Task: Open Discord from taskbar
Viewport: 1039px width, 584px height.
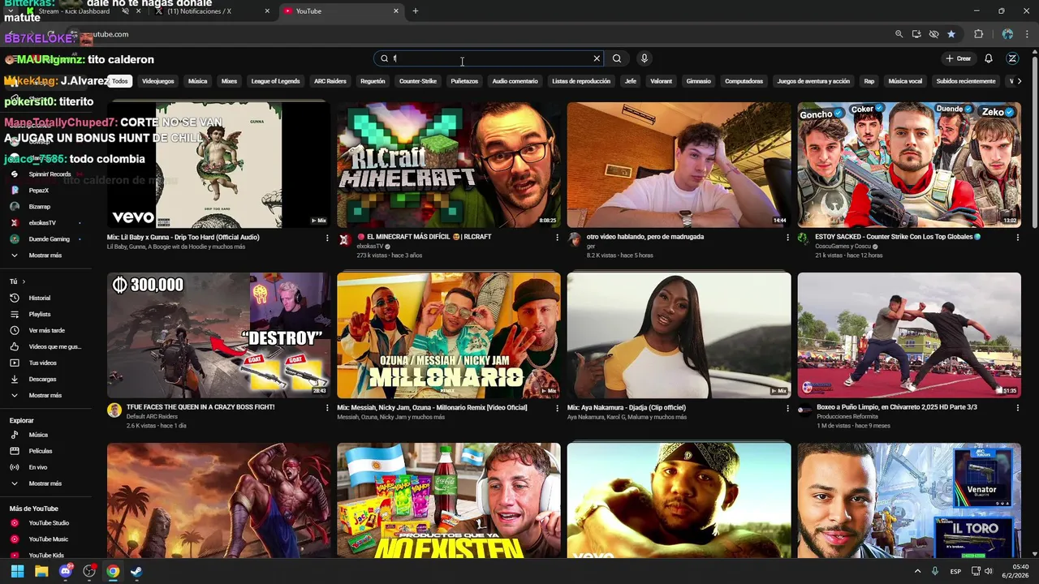Action: 66,571
